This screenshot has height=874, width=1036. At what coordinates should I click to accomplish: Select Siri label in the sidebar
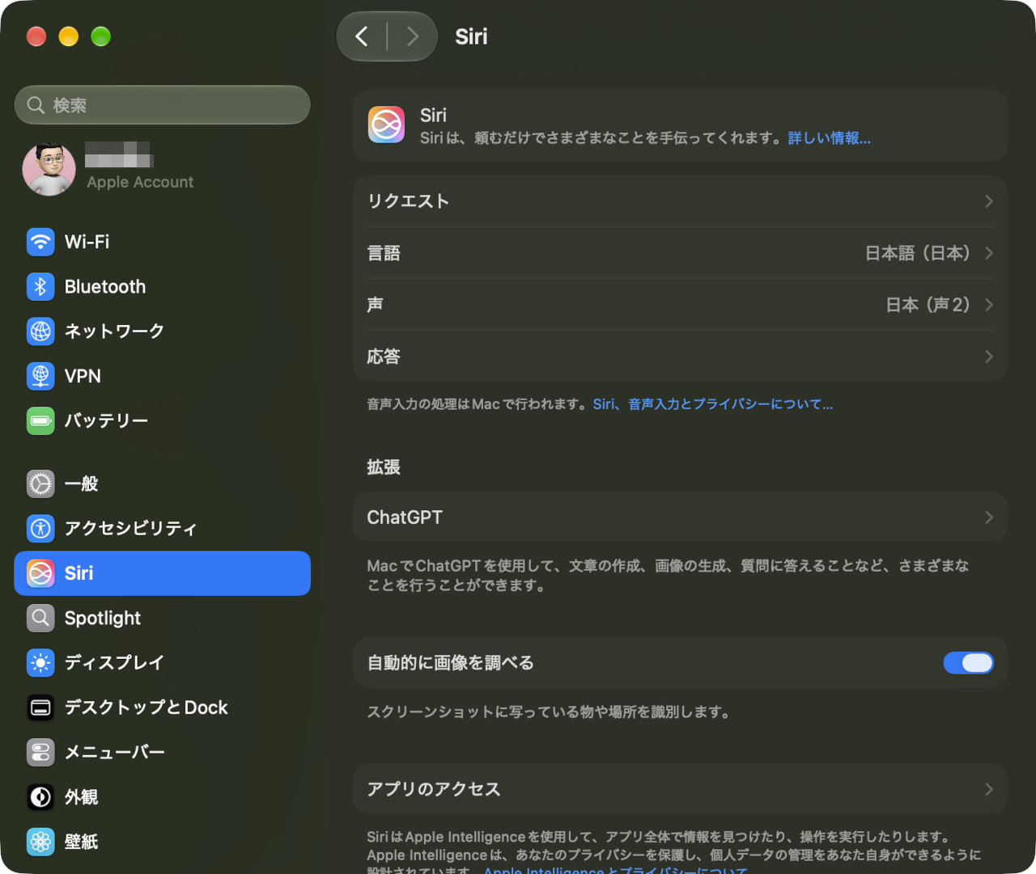pyautogui.click(x=79, y=573)
